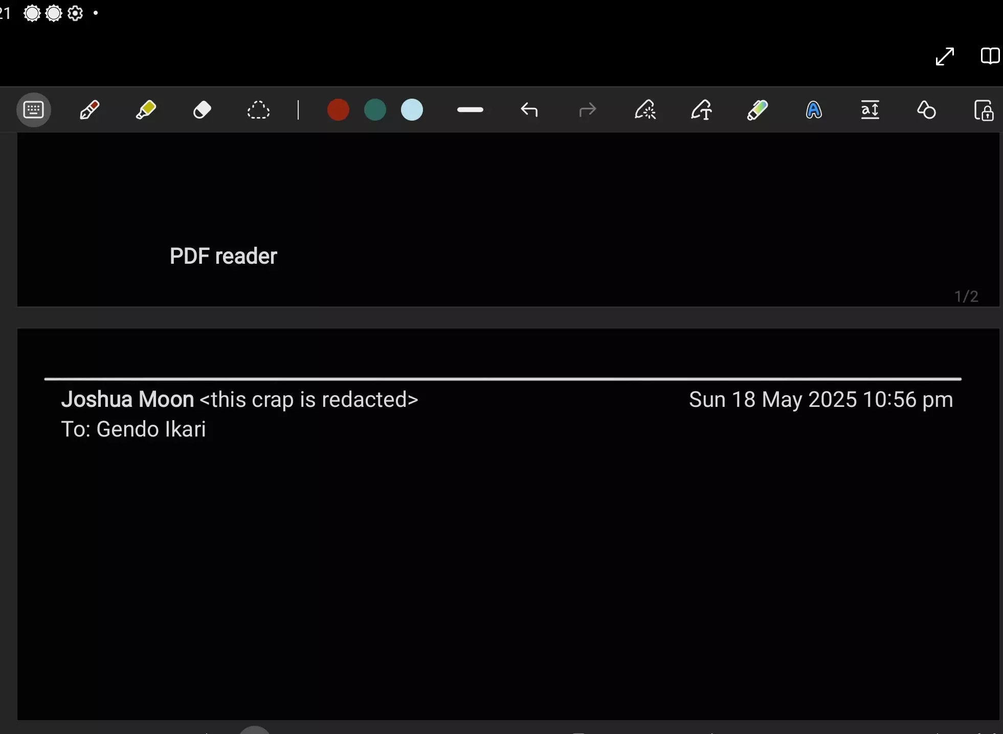Click the date Sun 18 May 2025
This screenshot has height=734, width=1003.
tap(773, 399)
